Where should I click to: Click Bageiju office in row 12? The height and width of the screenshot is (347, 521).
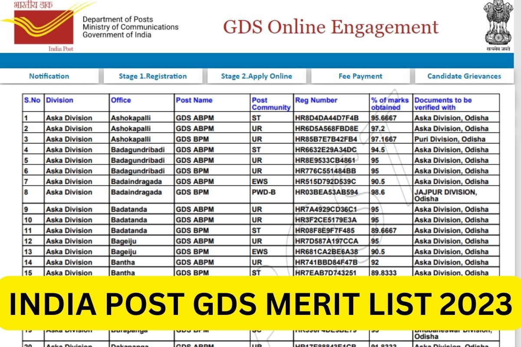tap(124, 241)
